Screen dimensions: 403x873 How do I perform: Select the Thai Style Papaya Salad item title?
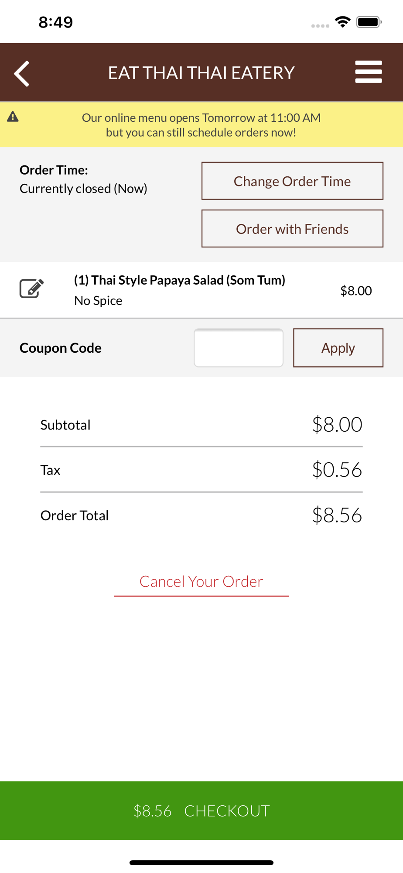pyautogui.click(x=180, y=280)
